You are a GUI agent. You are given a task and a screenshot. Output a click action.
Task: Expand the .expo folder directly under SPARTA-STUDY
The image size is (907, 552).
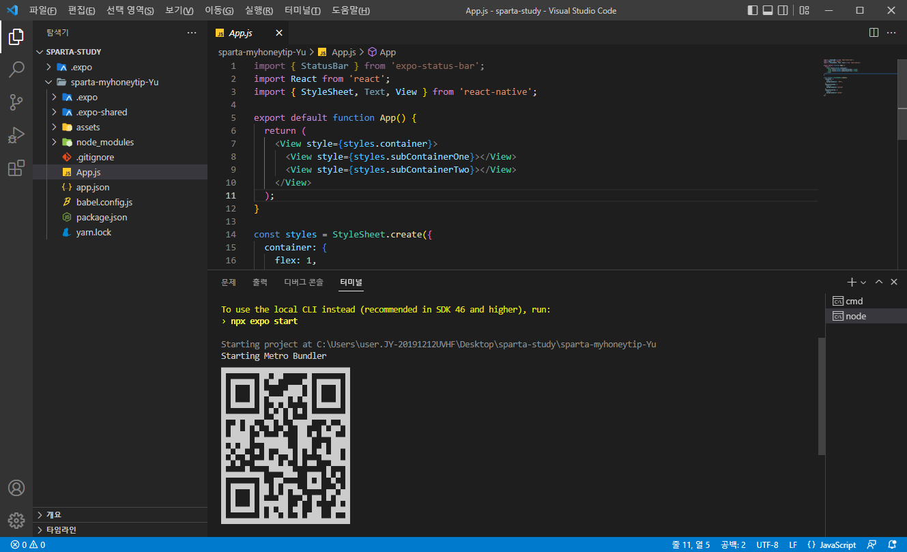[x=120, y=67]
